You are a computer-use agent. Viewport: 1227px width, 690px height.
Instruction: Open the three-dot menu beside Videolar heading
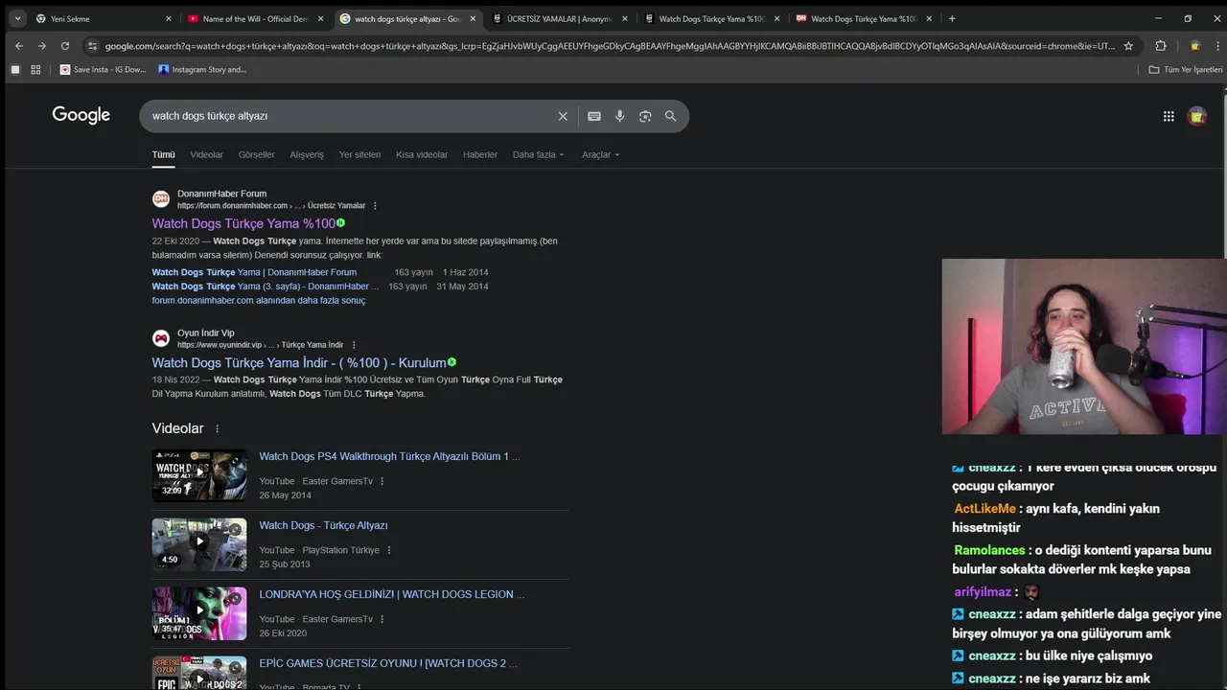[217, 428]
